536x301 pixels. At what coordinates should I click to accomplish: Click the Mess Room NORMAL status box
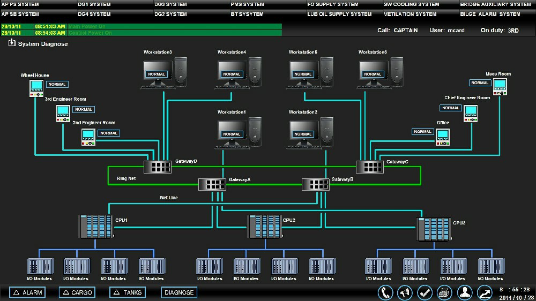[480, 83]
